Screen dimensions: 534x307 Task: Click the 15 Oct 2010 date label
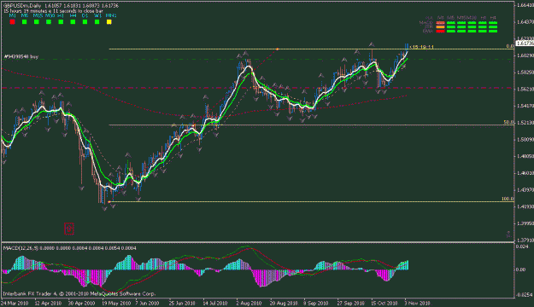click(384, 303)
